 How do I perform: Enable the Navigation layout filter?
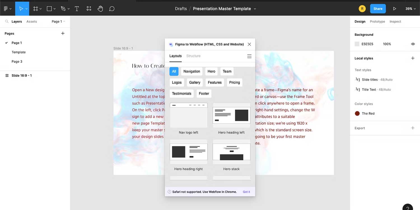coord(192,71)
